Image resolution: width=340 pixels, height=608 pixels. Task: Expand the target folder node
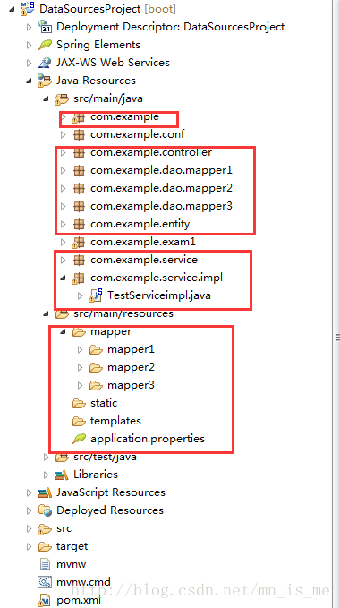click(29, 546)
